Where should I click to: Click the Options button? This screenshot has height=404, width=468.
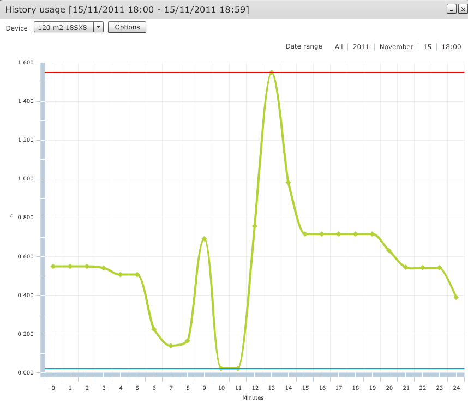127,27
